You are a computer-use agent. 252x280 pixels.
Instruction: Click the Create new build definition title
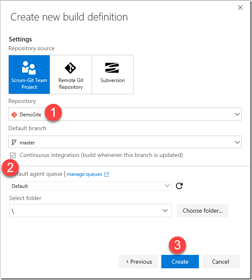69,17
